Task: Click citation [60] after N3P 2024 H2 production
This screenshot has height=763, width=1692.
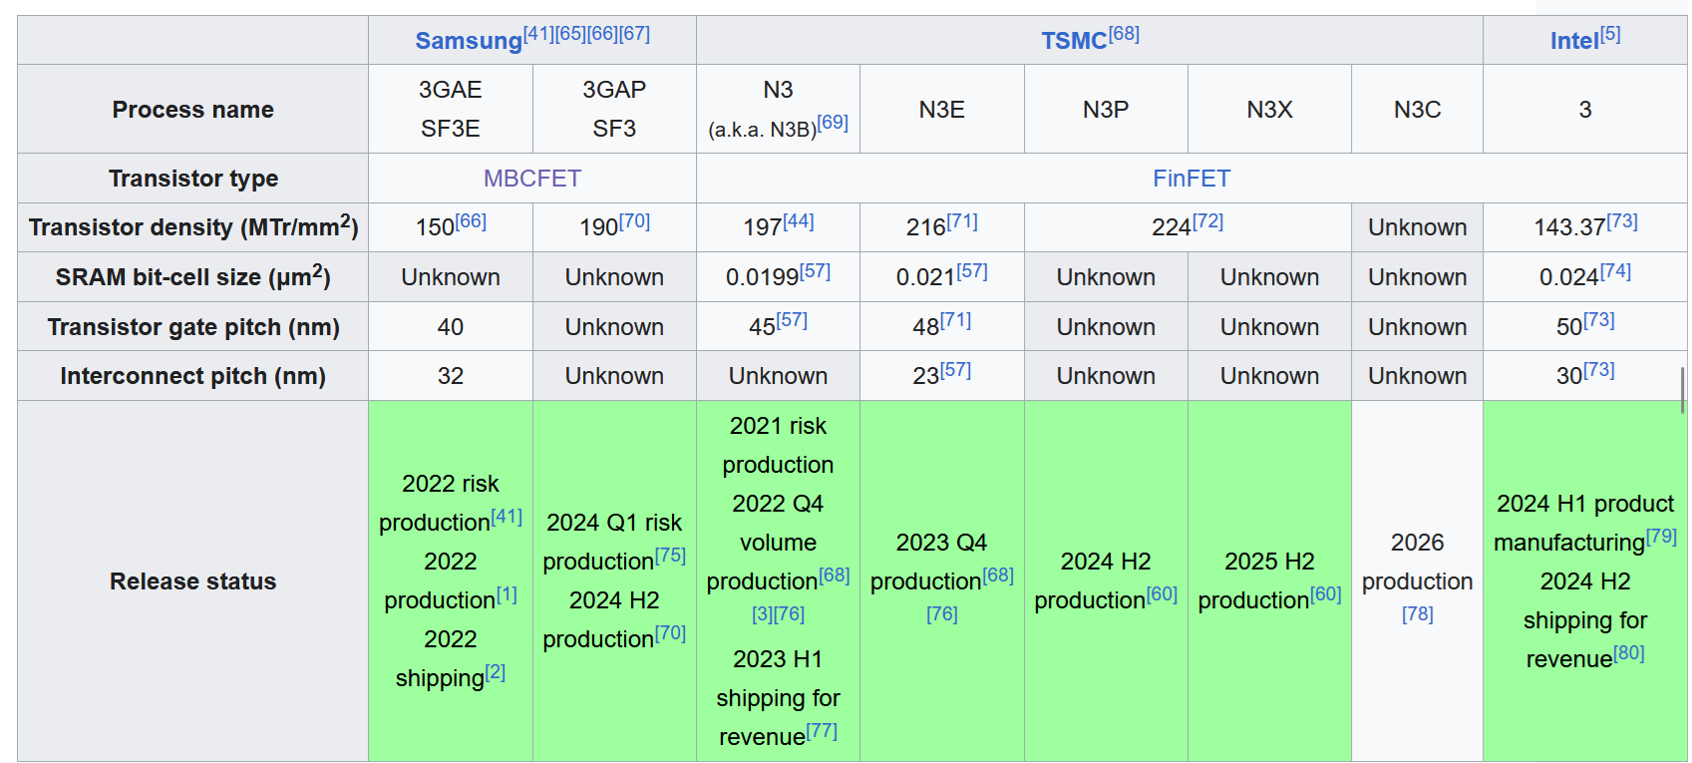Action: (x=1162, y=593)
